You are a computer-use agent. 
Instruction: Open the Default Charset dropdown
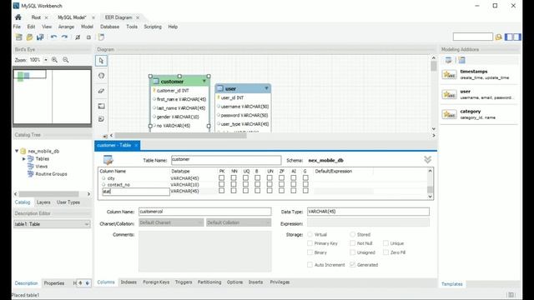pos(171,222)
